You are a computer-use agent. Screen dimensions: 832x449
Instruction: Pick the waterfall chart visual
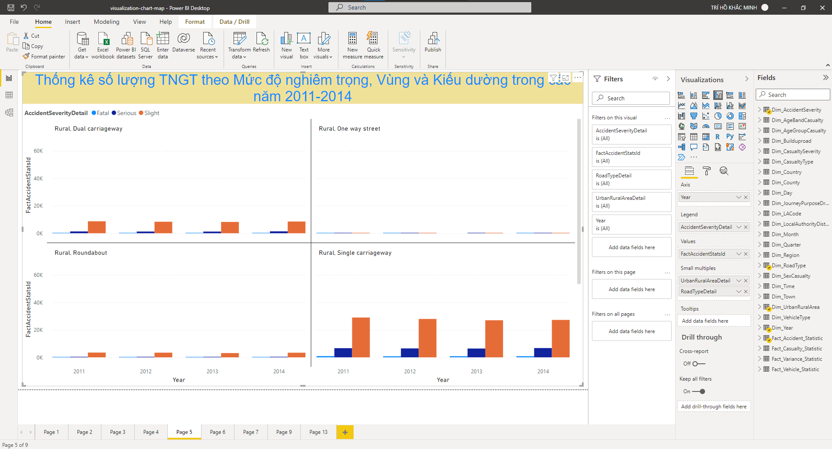682,116
